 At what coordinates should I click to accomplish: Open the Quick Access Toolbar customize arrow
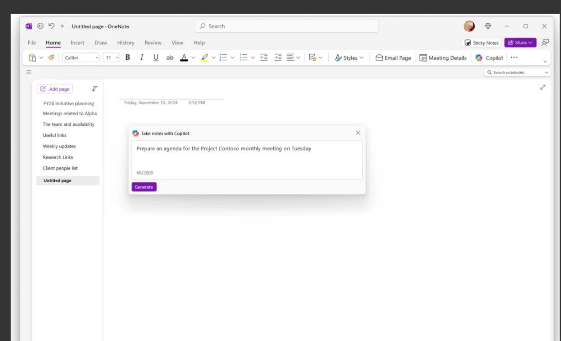pyautogui.click(x=62, y=26)
